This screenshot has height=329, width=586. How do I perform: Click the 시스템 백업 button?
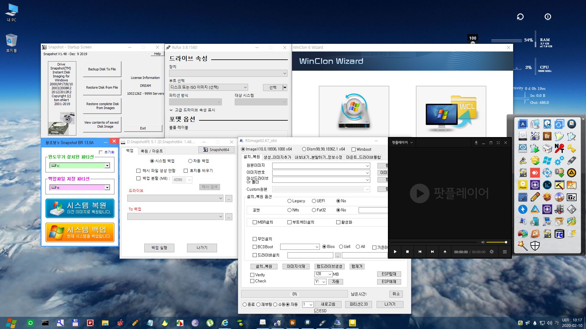80,233
